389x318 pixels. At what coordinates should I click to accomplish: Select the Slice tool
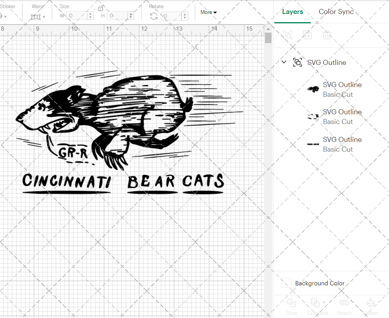tap(291, 306)
